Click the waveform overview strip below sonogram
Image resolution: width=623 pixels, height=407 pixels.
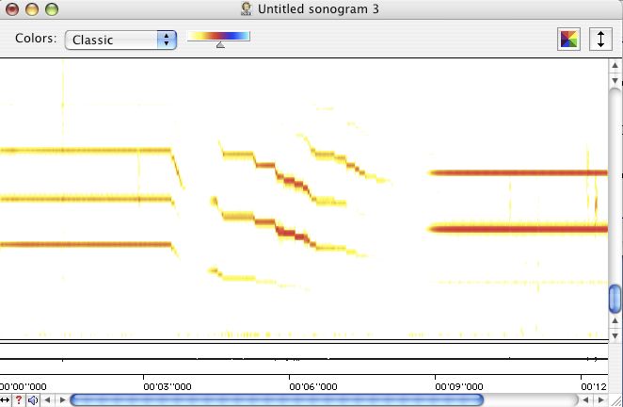[304, 359]
